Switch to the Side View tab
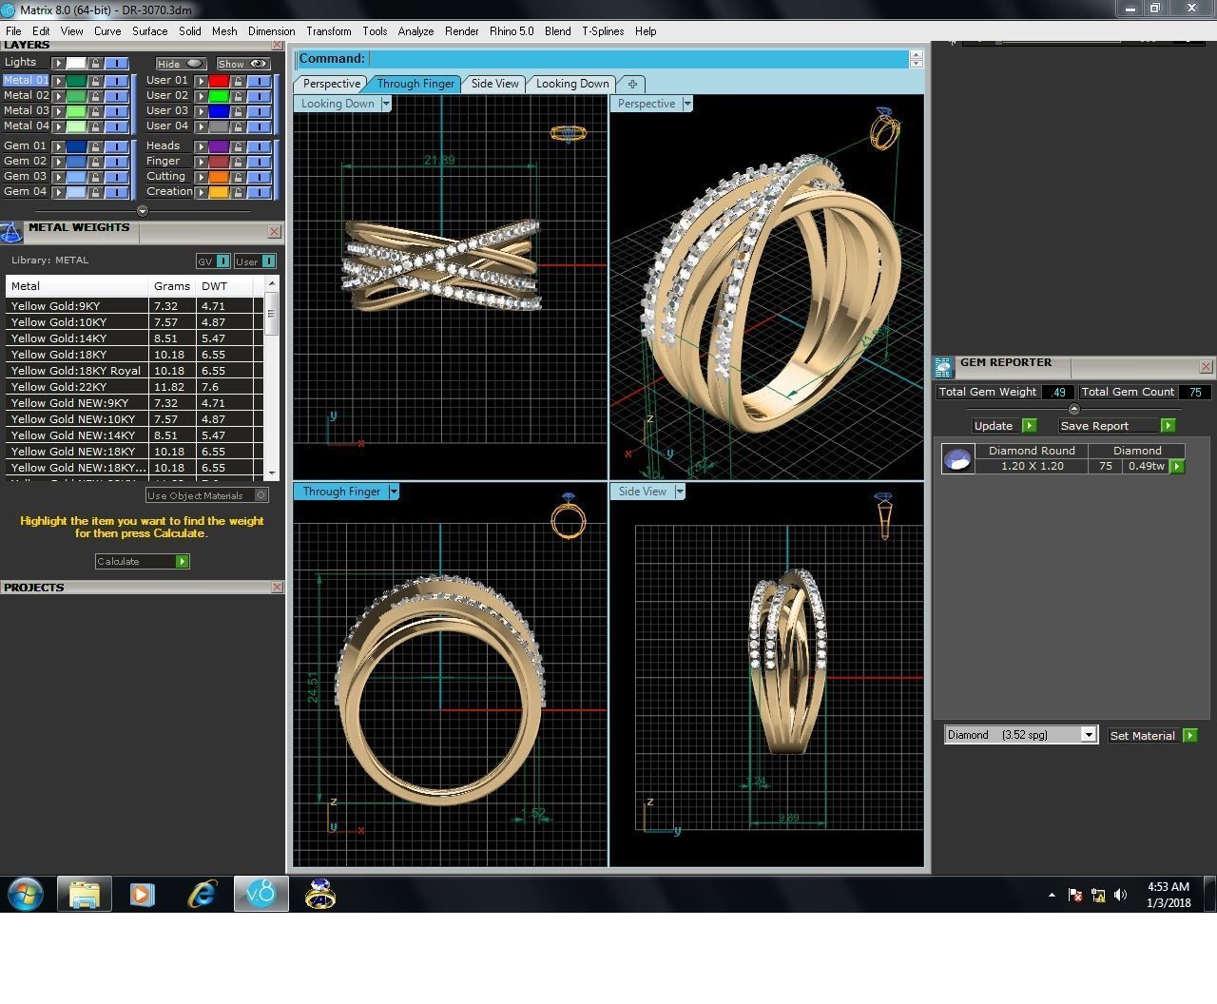 pos(494,84)
